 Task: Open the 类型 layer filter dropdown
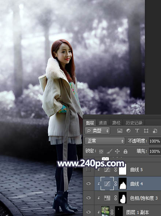[x=97, y=130]
